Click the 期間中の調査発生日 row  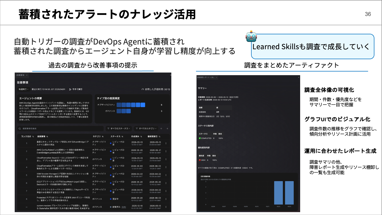pyautogui.click(x=215, y=116)
